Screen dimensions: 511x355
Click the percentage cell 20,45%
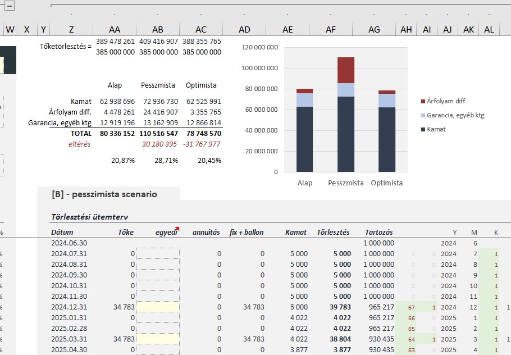tap(209, 161)
